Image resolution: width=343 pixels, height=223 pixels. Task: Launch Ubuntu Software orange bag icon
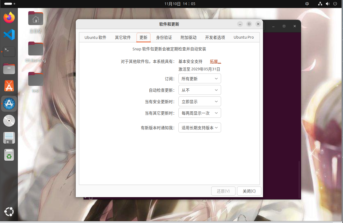click(9, 86)
